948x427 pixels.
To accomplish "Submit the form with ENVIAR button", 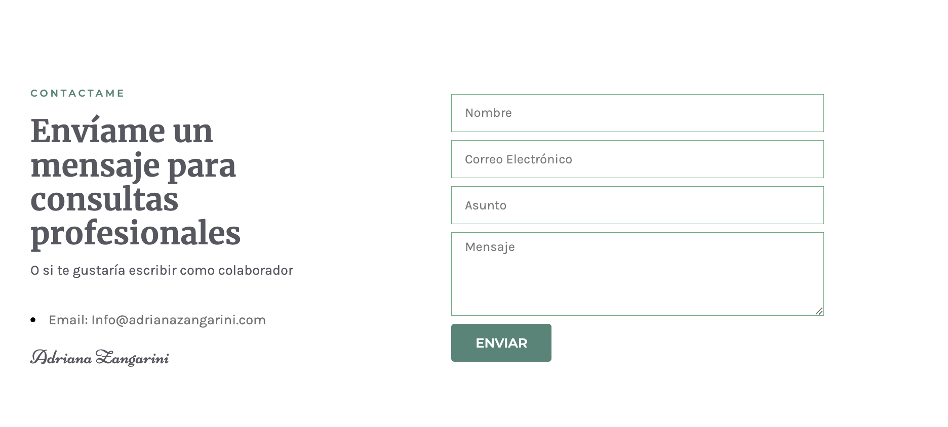I will (x=501, y=343).
